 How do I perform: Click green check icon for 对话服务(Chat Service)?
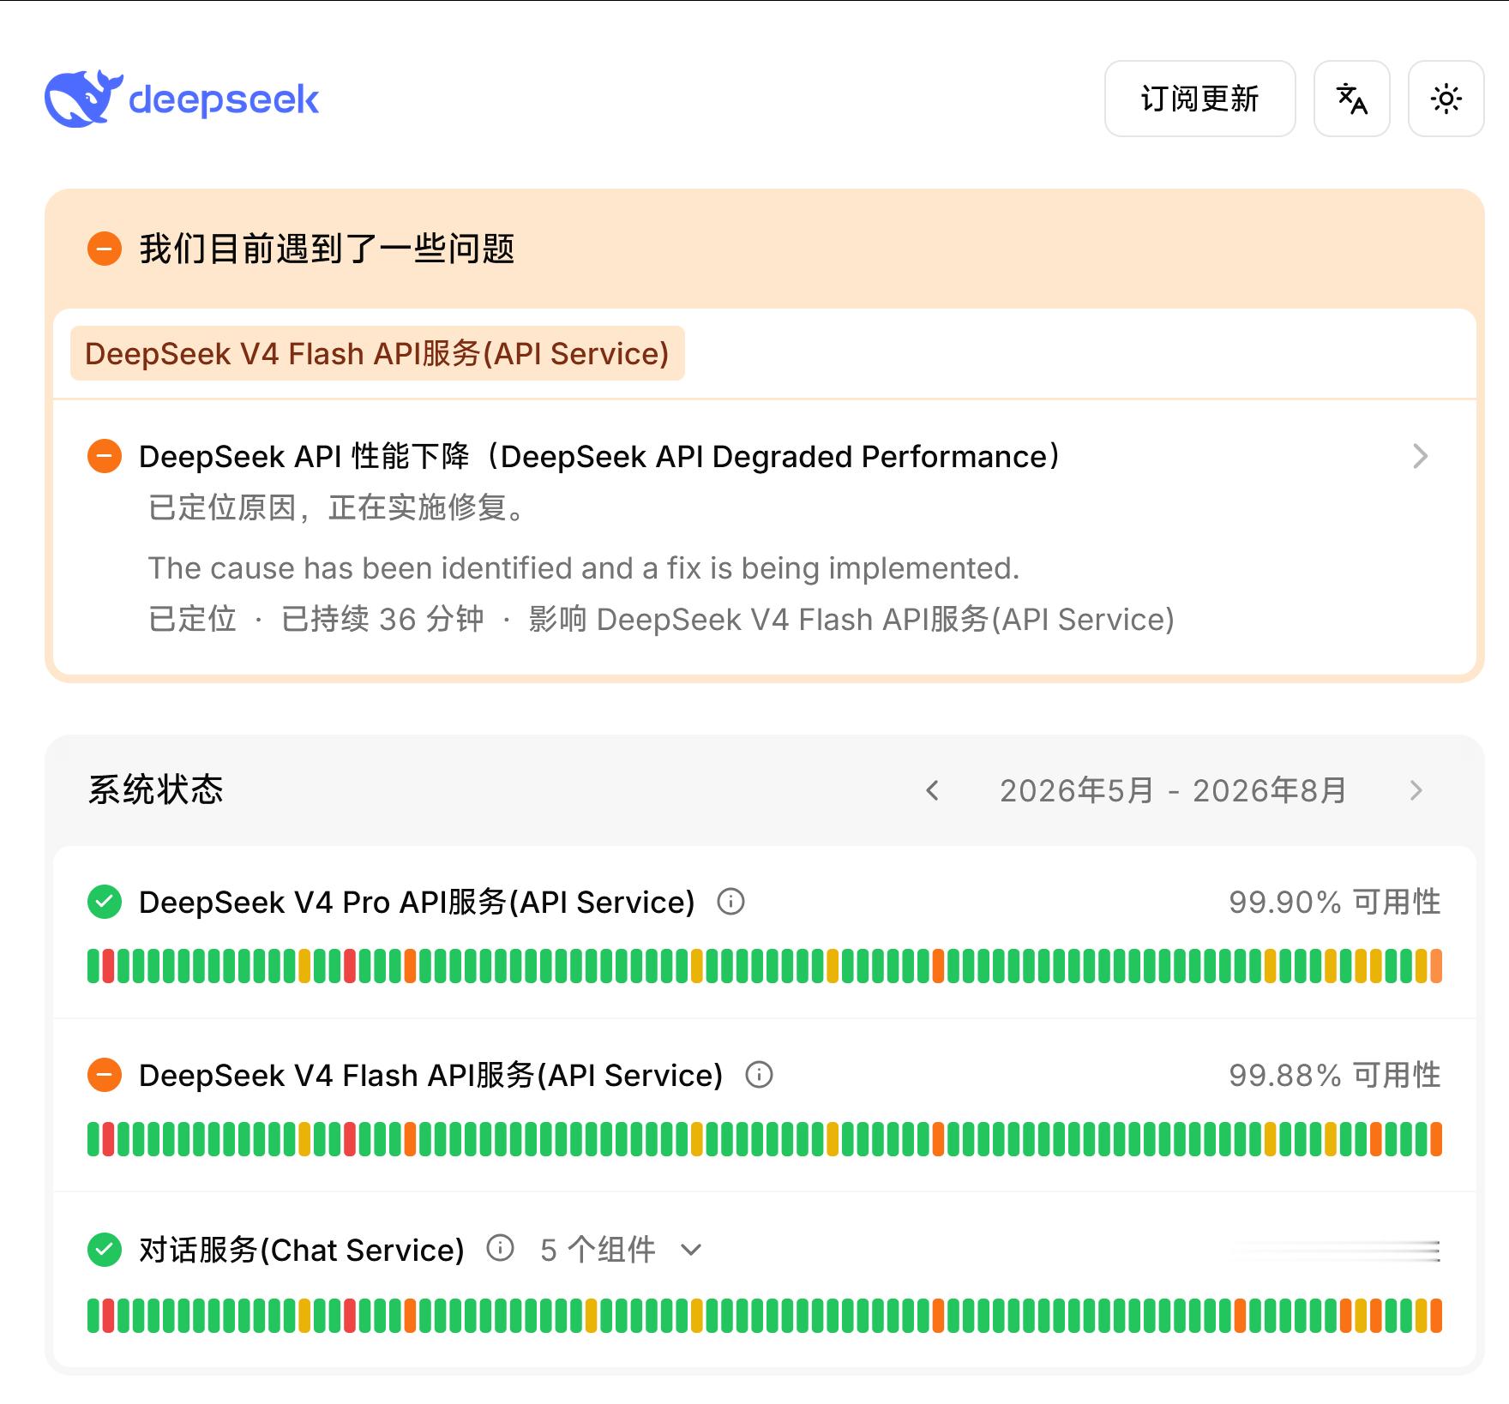(105, 1250)
